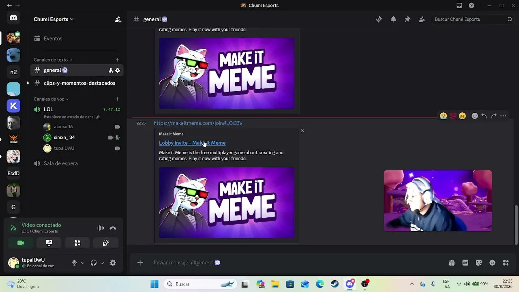Invite people to Chumi Esports
The height and width of the screenshot is (292, 519).
click(x=118, y=19)
